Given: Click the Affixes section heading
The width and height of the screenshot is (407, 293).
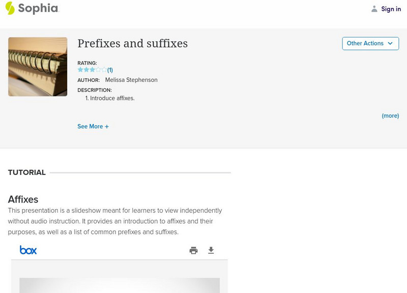Looking at the screenshot, I should click(x=23, y=199).
